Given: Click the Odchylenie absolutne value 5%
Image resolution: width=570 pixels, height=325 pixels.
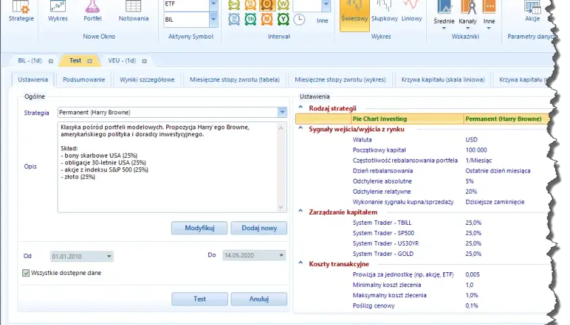Looking at the screenshot, I should click(470, 181).
